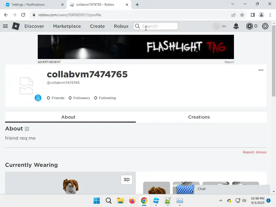276x207 pixels.
Task: Open File Explorer from taskbar
Action: pyautogui.click(x=120, y=201)
